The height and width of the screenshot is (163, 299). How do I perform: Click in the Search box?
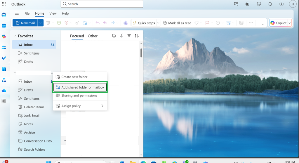pyautogui.click(x=102, y=4)
